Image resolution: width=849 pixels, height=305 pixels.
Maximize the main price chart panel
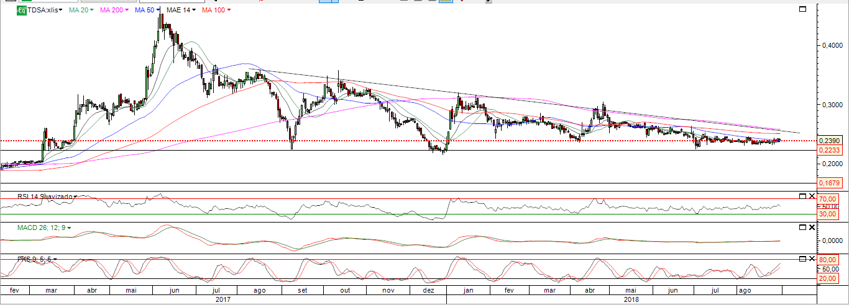click(802, 9)
